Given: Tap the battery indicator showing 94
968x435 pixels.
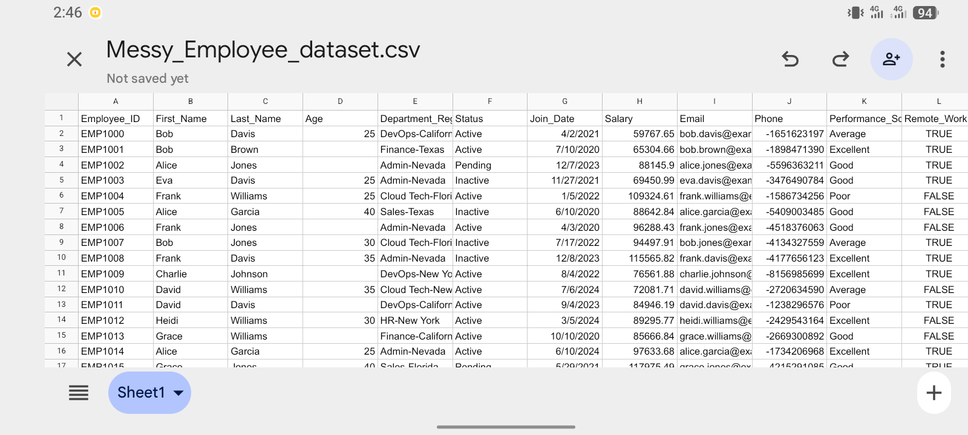Looking at the screenshot, I should [926, 13].
